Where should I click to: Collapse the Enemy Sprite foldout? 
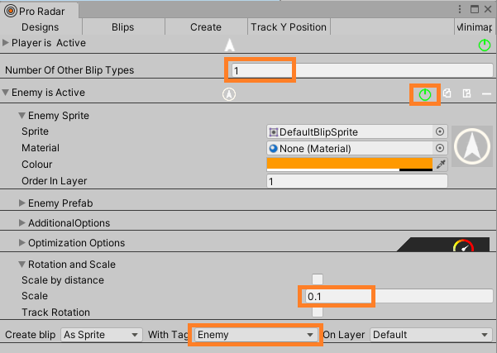pyautogui.click(x=22, y=116)
